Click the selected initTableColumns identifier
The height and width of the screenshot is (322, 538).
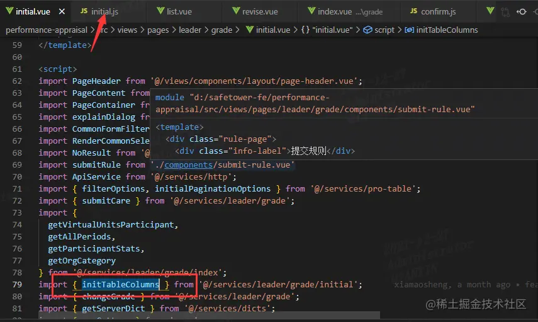[120, 285]
